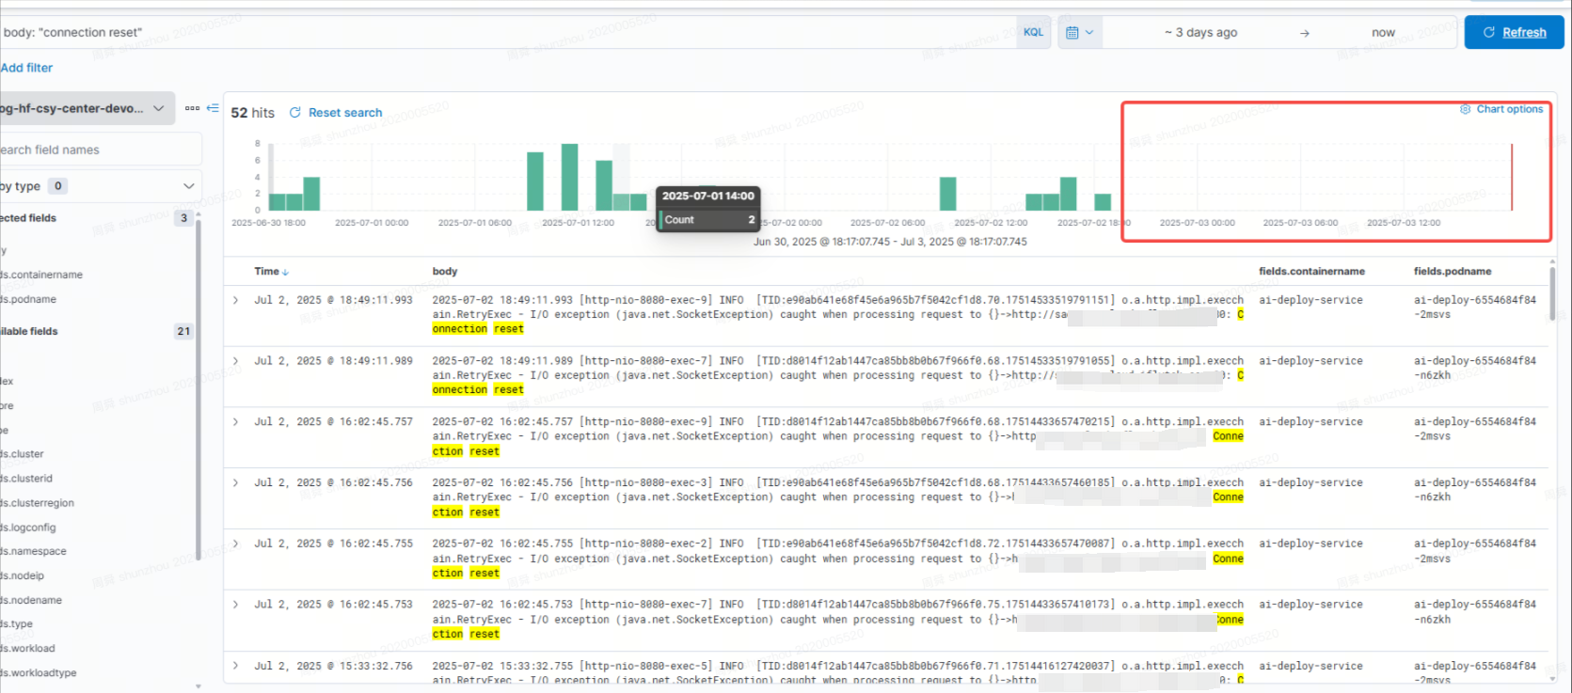The image size is (1572, 693).
Task: Open the 'now' end date picker
Action: click(x=1383, y=33)
